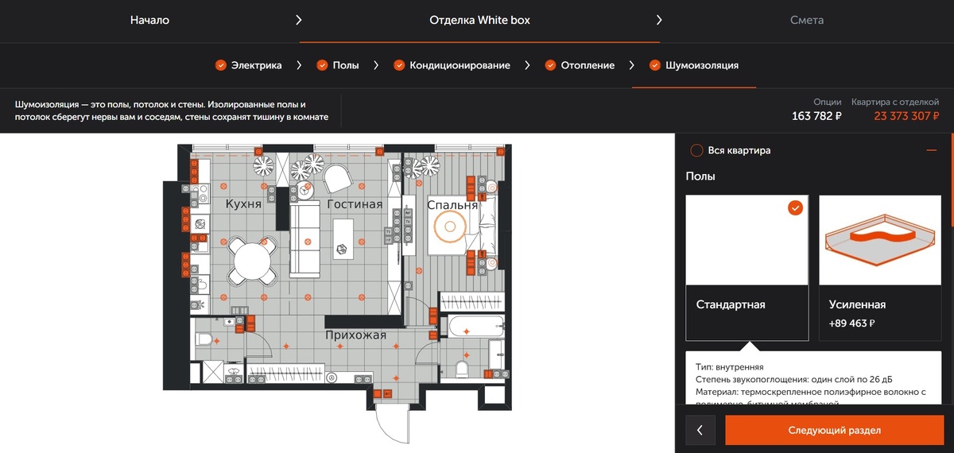Click the round side table near the armchair
Viewport: 954px width, 453px height.
(306, 190)
